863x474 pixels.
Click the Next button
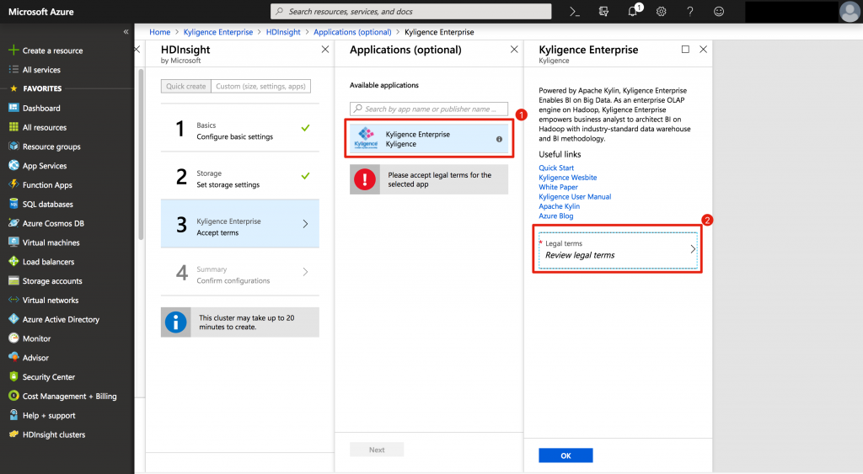tap(377, 450)
